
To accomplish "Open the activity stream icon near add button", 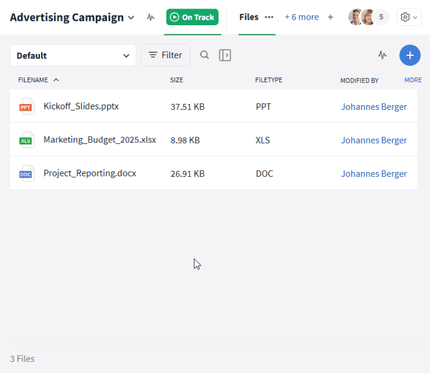I will (382, 55).
